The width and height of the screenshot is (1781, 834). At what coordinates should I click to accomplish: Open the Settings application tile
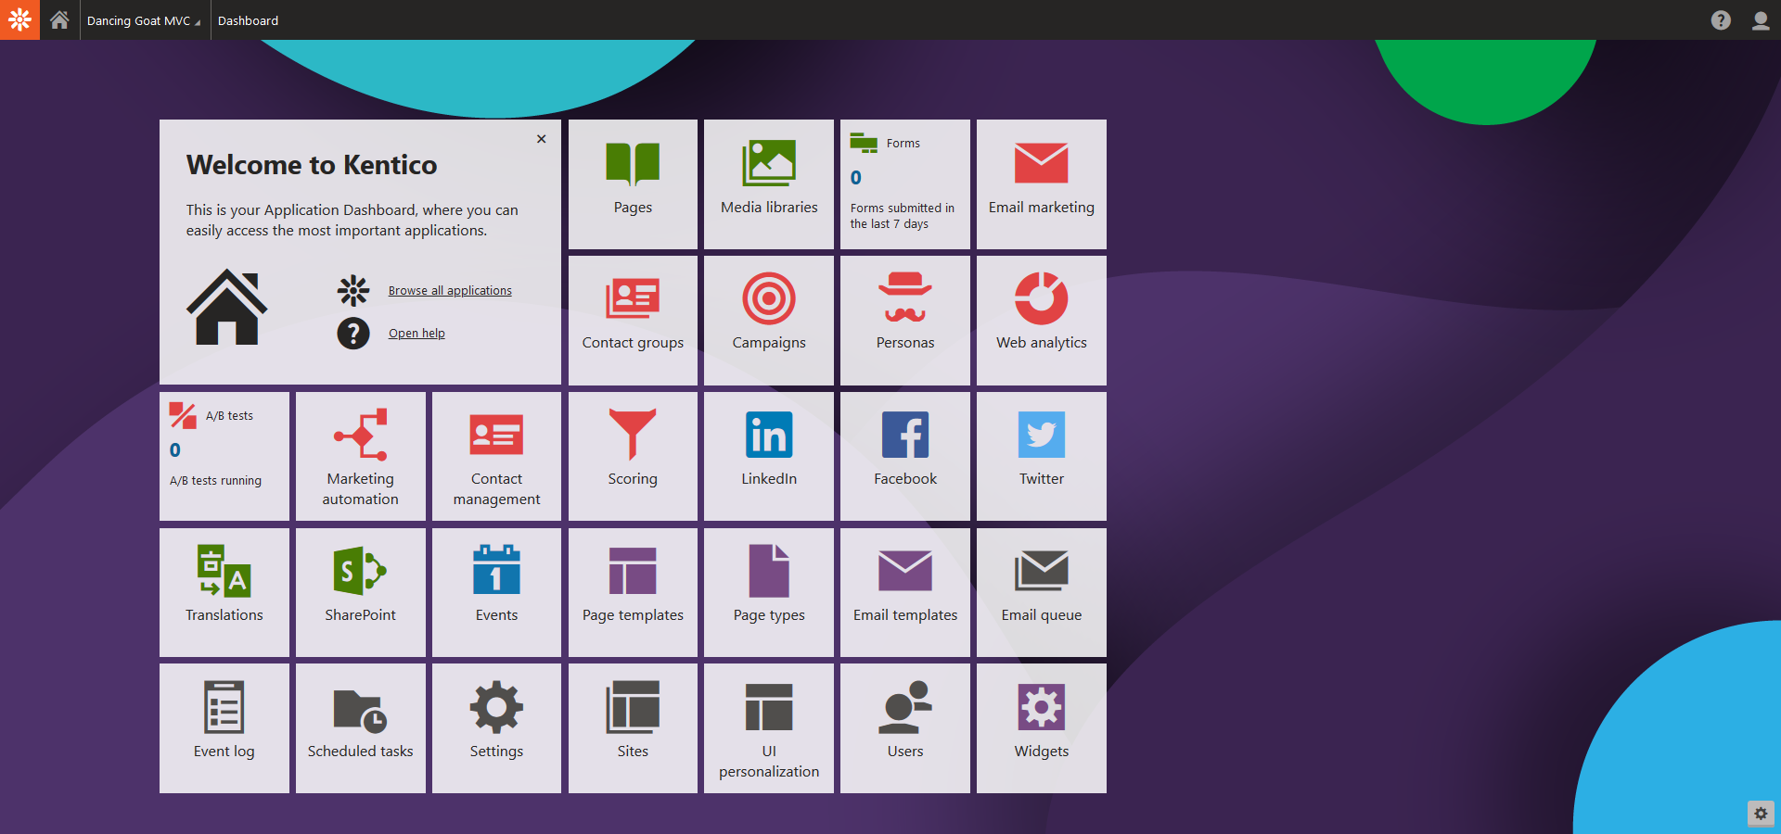(496, 728)
